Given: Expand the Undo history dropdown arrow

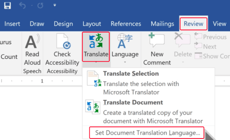Looking at the screenshot, I should (32, 6).
